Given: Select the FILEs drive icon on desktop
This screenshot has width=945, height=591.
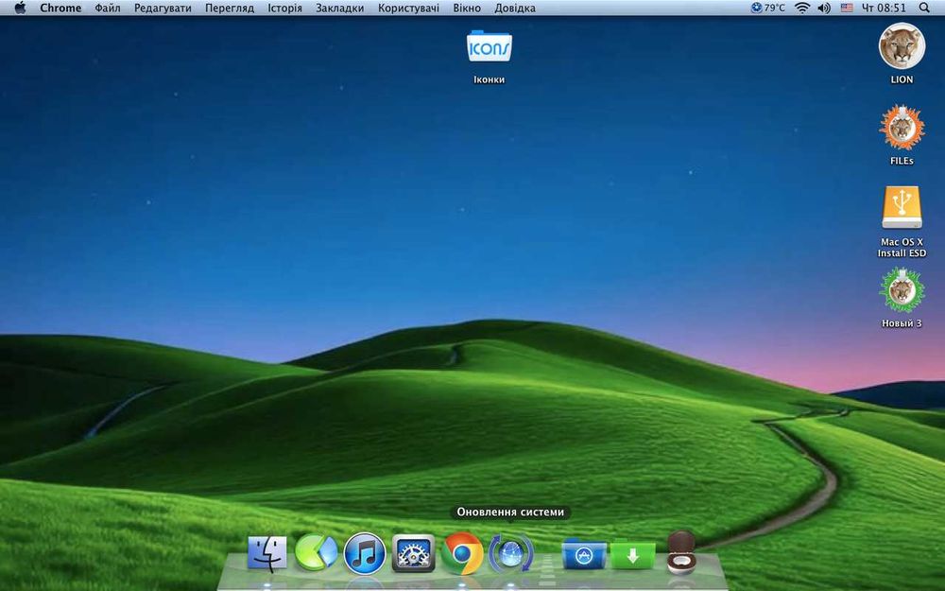Looking at the screenshot, I should tap(902, 135).
